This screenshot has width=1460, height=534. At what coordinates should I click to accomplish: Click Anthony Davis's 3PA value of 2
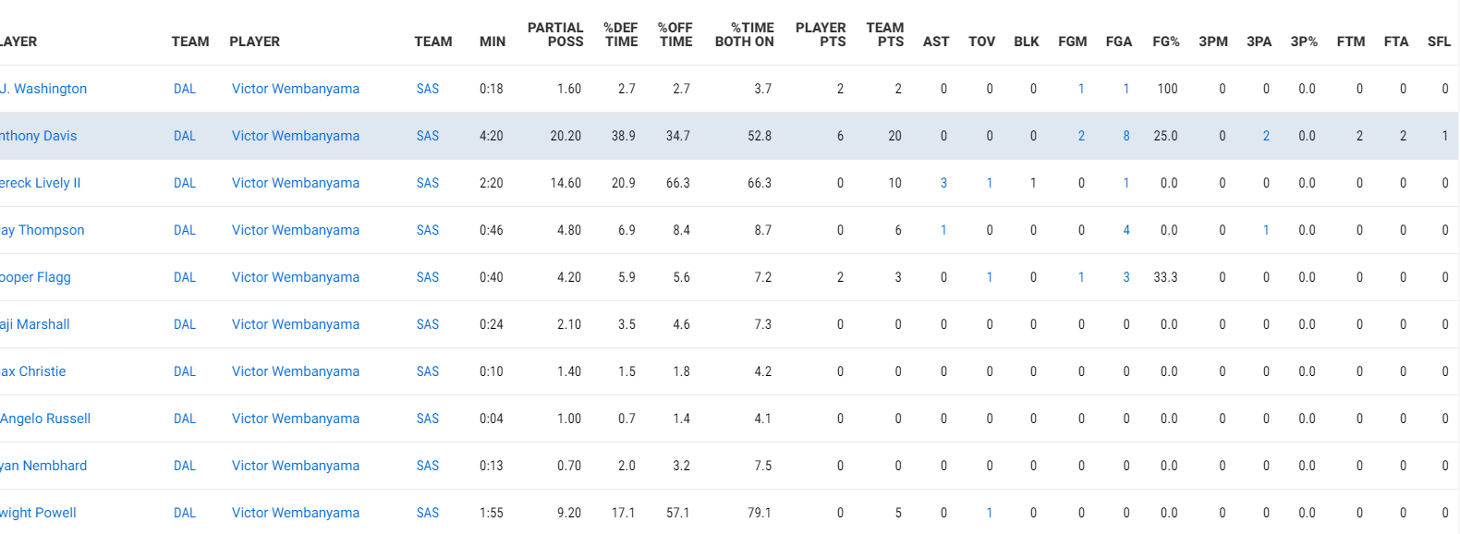click(x=1266, y=136)
